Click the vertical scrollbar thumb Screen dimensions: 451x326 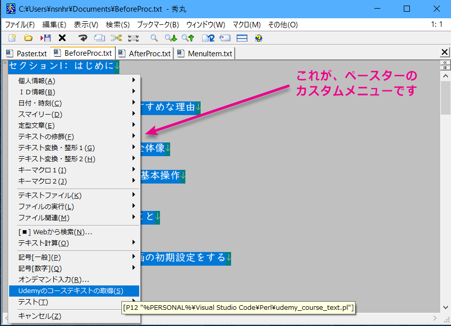[x=445, y=98]
